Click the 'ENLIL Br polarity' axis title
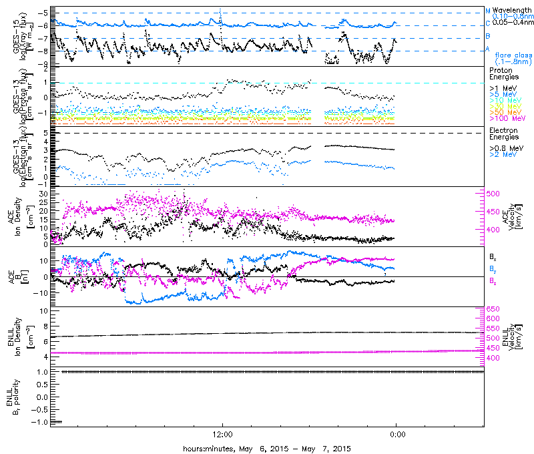This screenshot has height=454, width=534. coord(12,397)
